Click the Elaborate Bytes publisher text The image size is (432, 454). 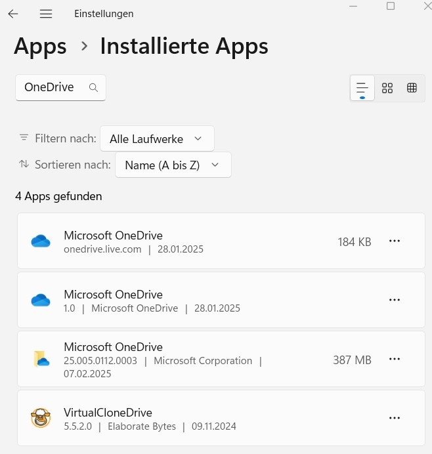coord(142,426)
